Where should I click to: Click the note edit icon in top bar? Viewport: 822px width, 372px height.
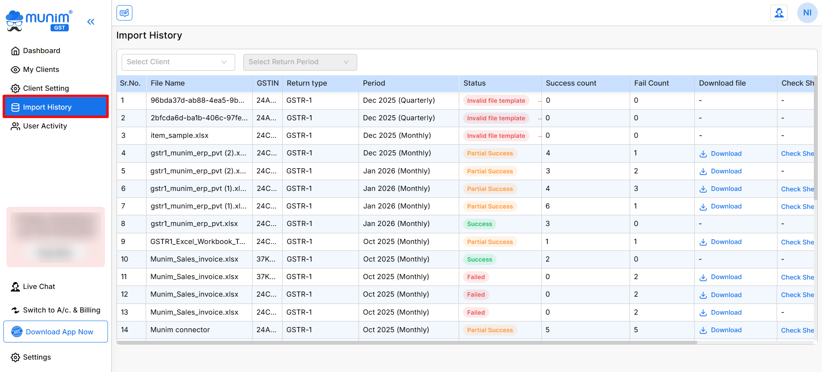click(x=124, y=13)
